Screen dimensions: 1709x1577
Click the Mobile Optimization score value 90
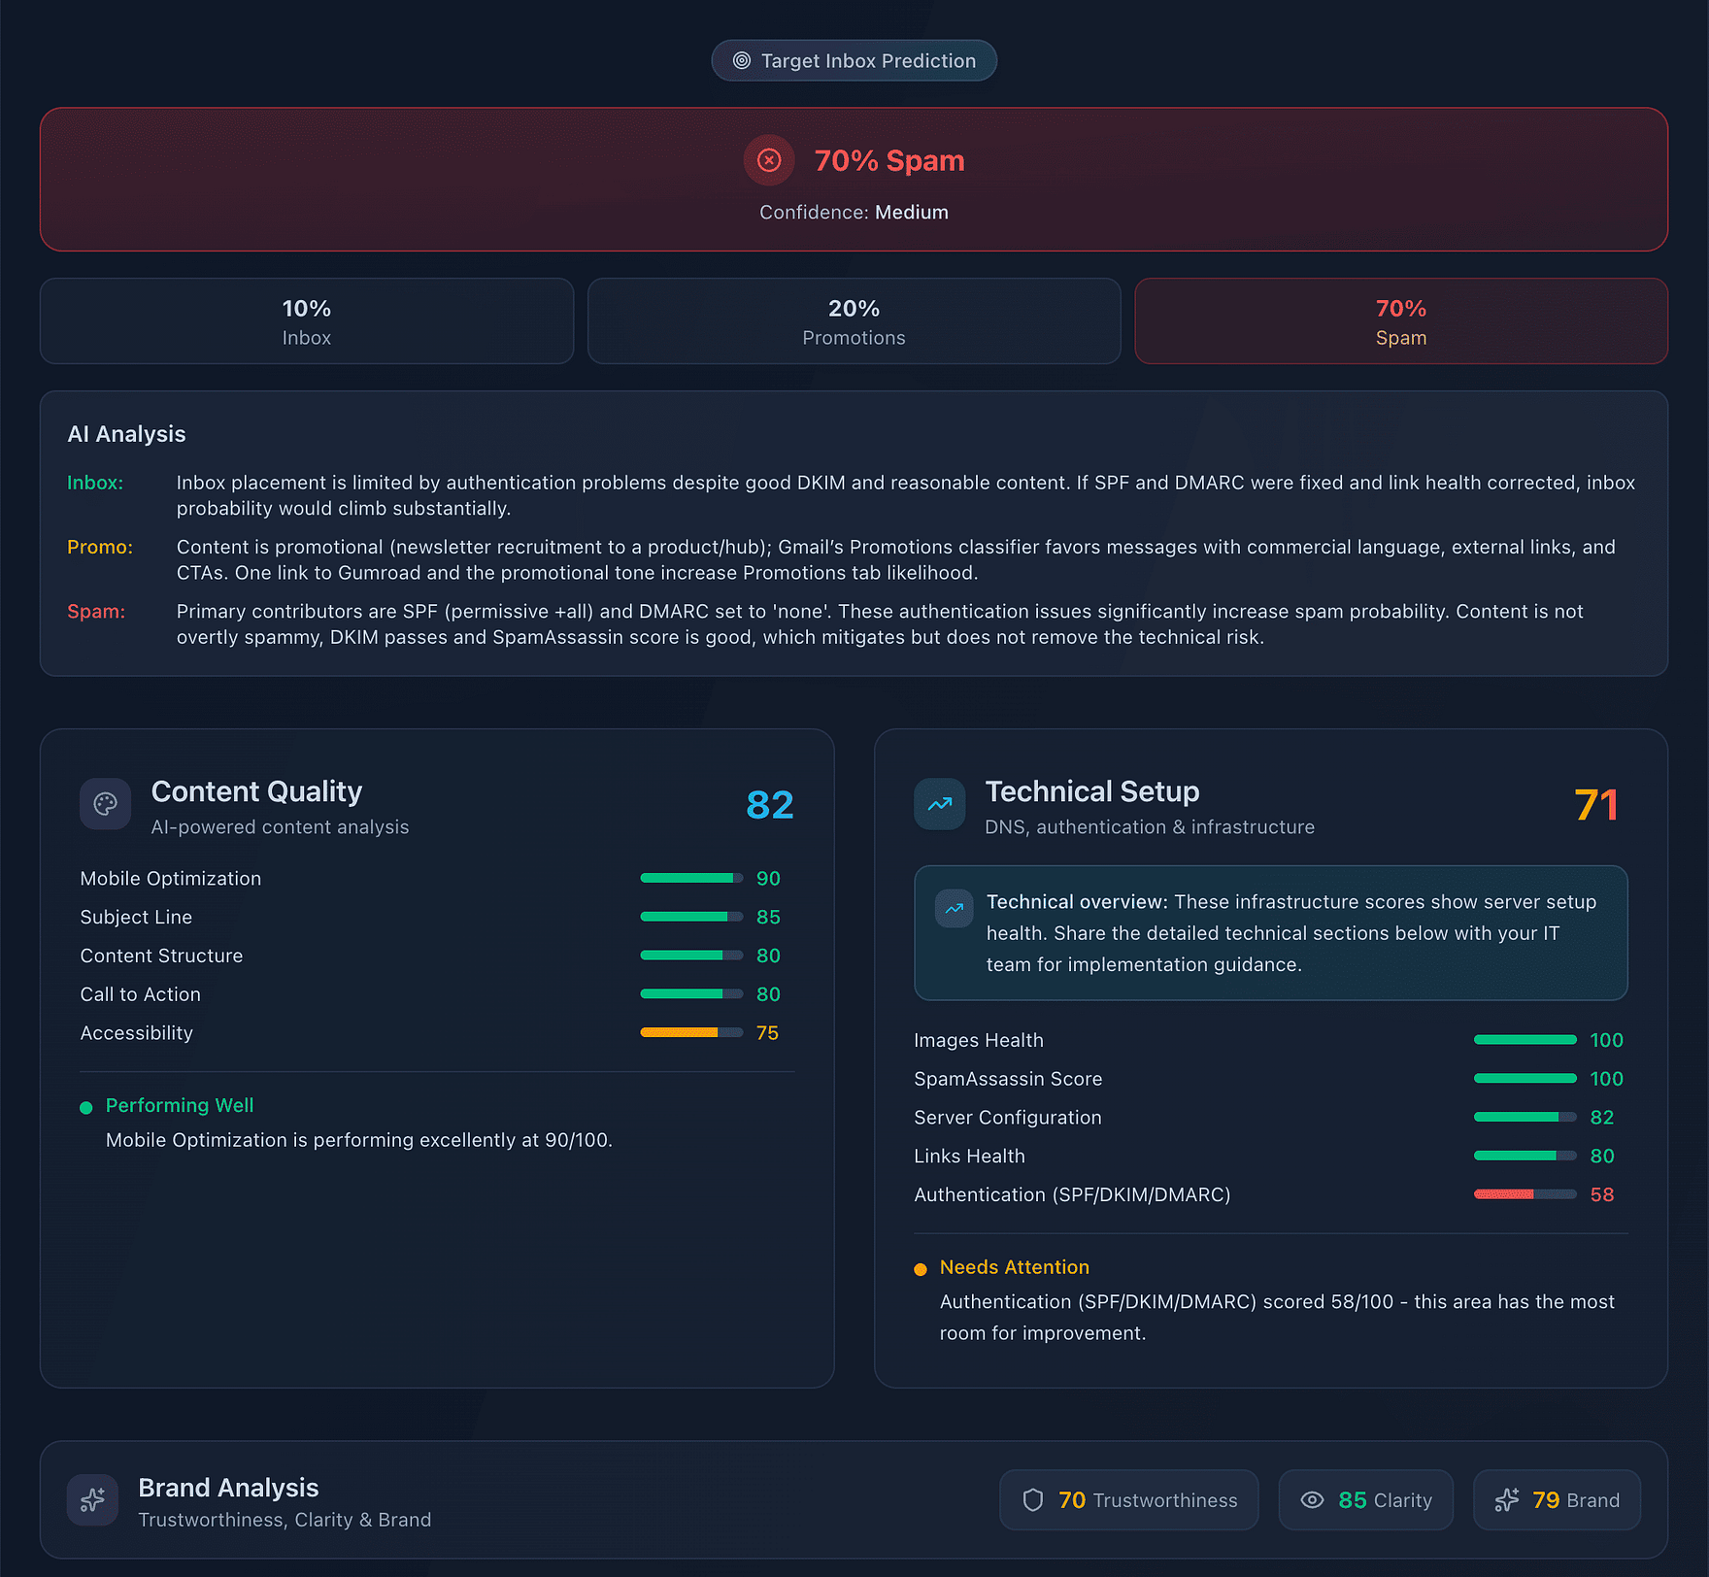(768, 878)
